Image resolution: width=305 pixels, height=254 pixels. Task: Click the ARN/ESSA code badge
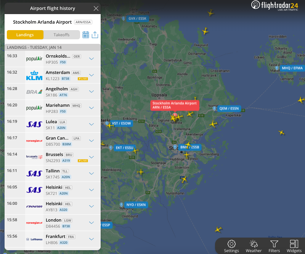click(83, 22)
